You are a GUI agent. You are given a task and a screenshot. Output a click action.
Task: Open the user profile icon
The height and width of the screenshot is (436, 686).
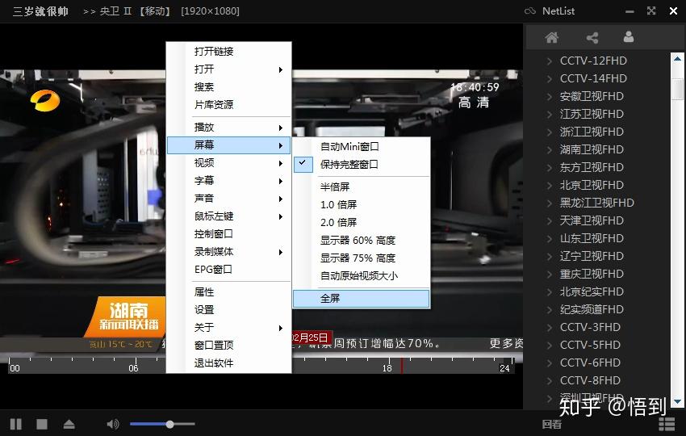[629, 37]
